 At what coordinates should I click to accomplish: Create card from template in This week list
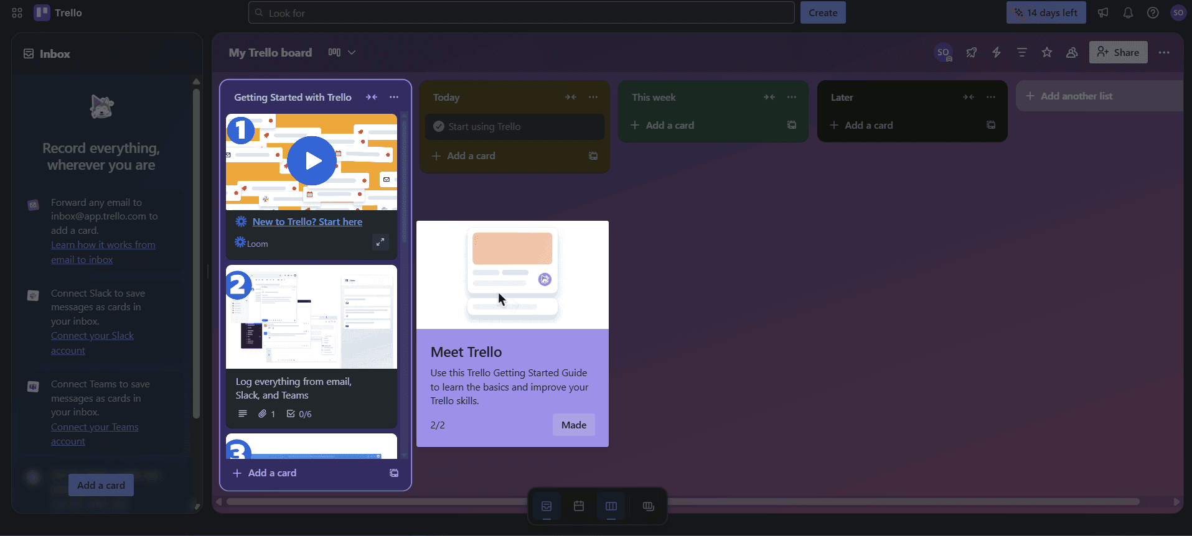tap(792, 125)
